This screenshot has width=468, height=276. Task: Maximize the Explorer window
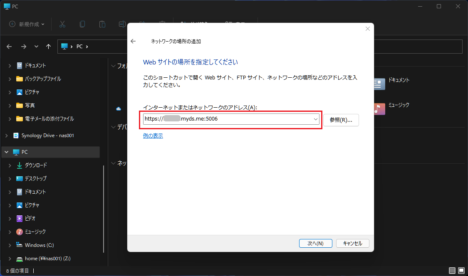coord(439,6)
